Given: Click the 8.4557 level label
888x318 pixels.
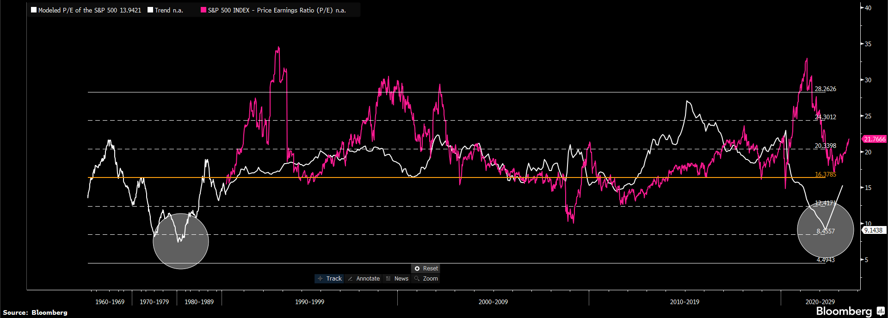Looking at the screenshot, I should click(826, 231).
